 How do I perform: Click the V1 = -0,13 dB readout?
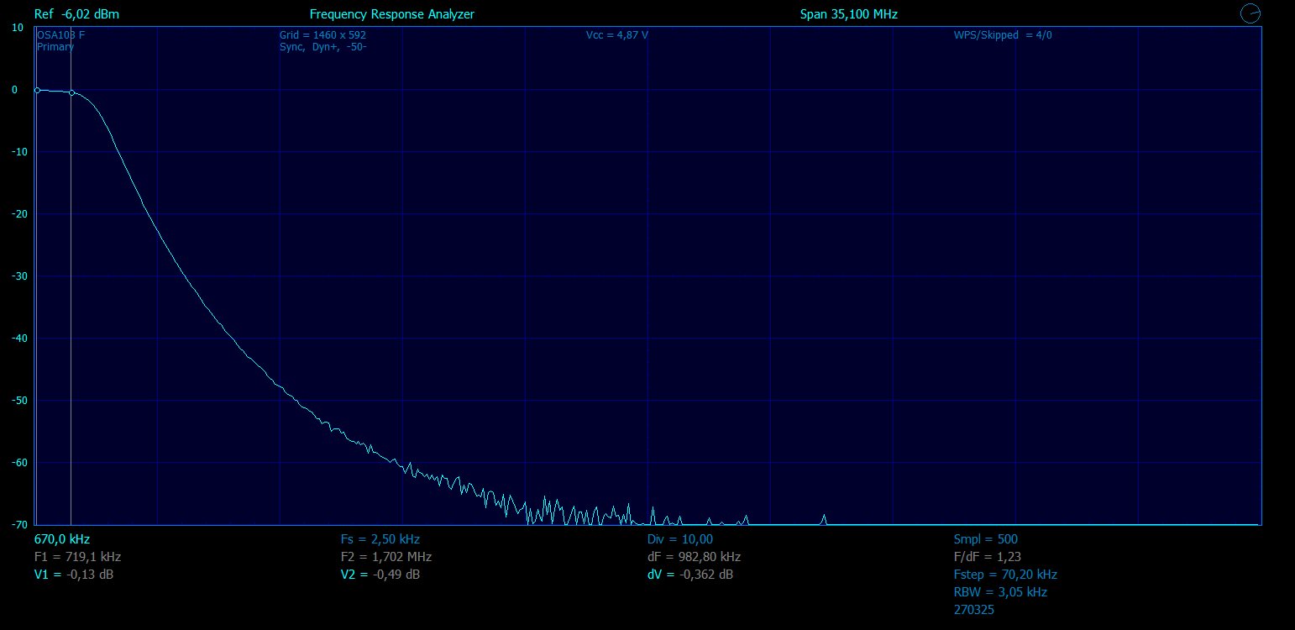click(x=74, y=575)
